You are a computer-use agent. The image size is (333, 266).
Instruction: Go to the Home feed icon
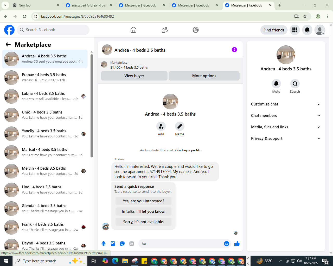coord(133,30)
